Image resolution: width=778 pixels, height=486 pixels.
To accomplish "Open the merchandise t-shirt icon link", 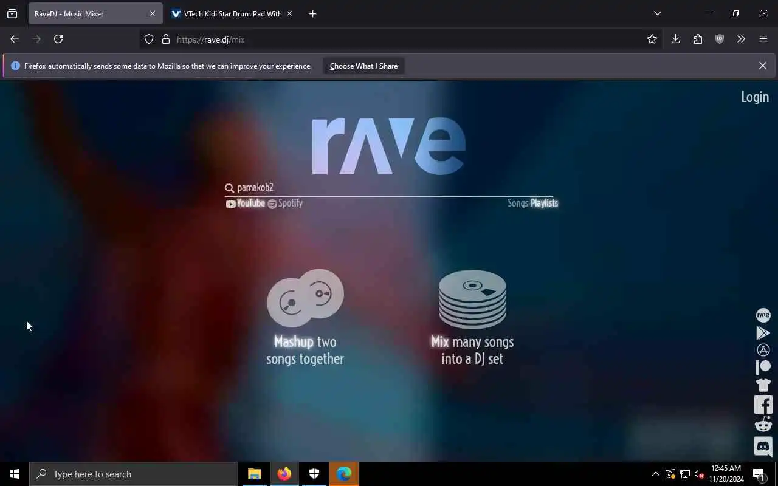I will 763,385.
